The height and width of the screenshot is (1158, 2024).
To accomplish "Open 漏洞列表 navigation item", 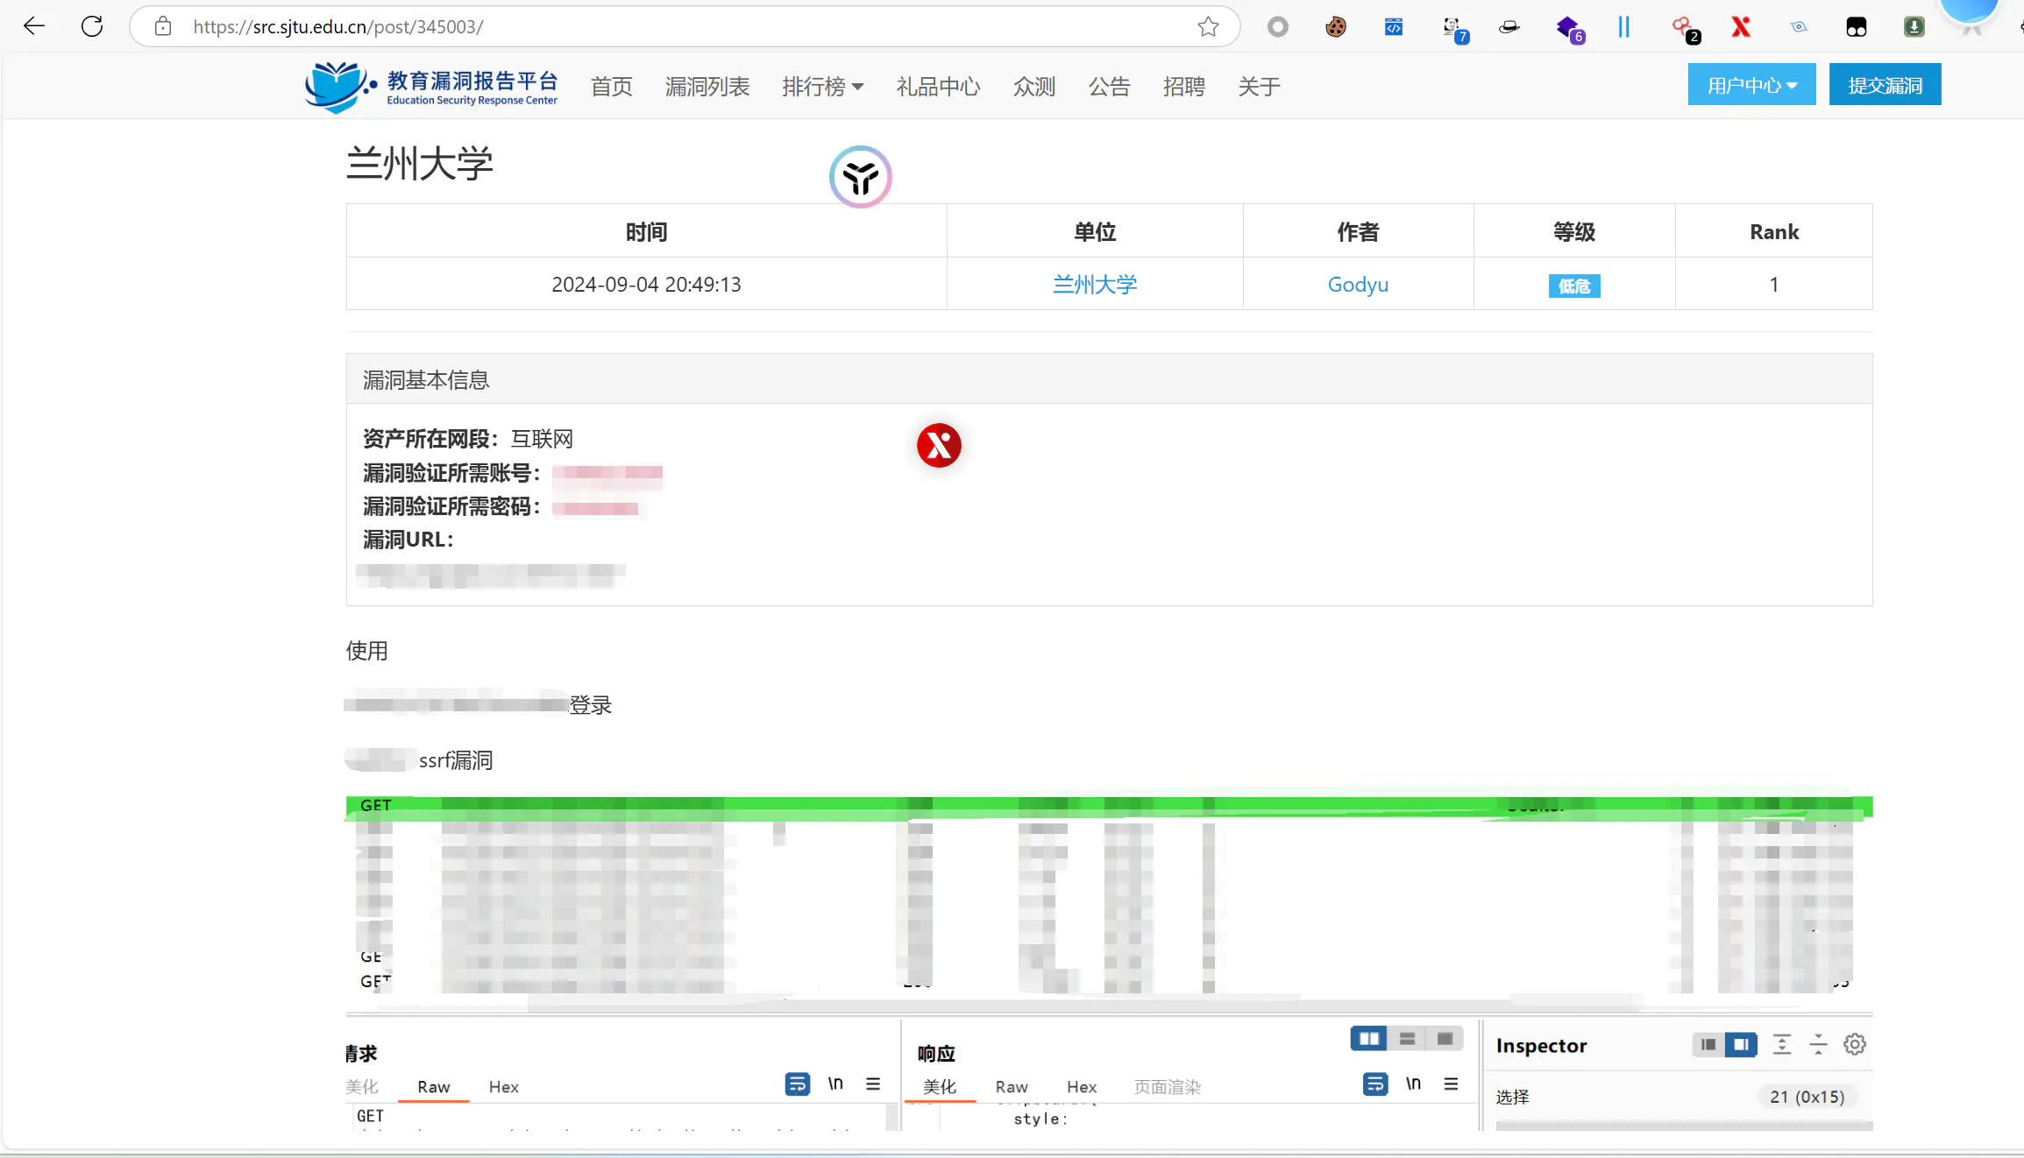I will coord(707,87).
